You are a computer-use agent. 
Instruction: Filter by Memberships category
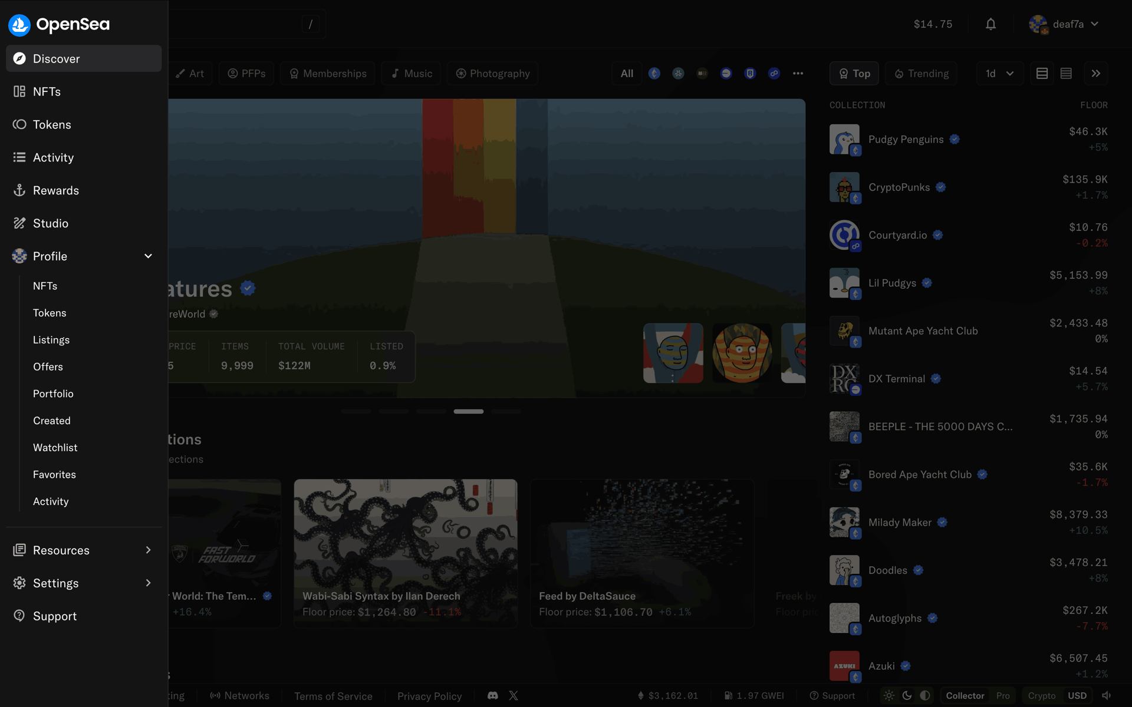328,74
